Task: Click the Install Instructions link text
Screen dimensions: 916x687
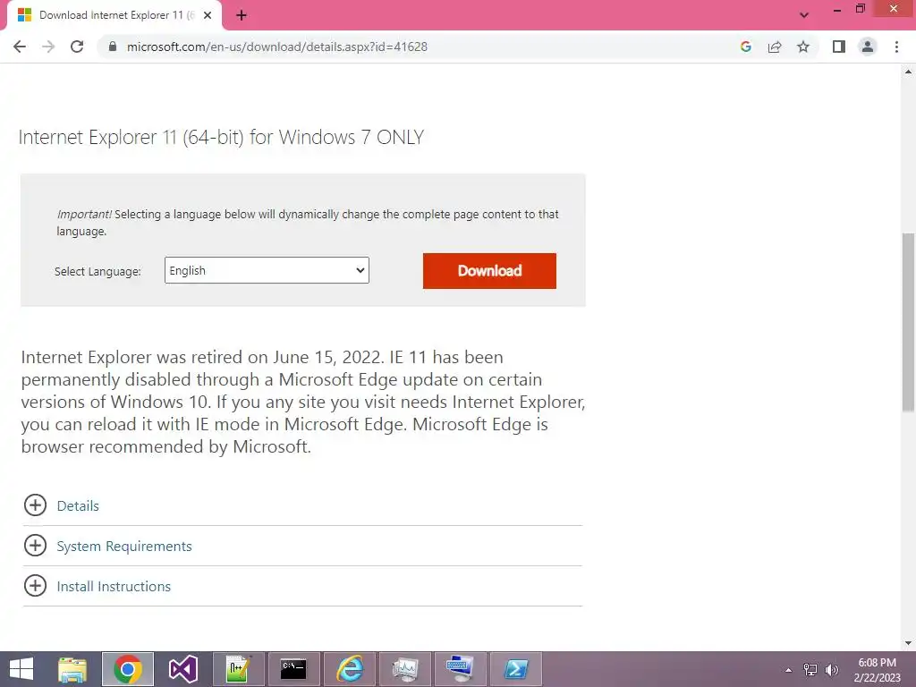Action: tap(114, 587)
